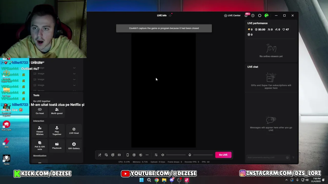Viewport: 328px width, 184px height.
Task: Click the share icon next to LIVE info
Action: (170, 16)
